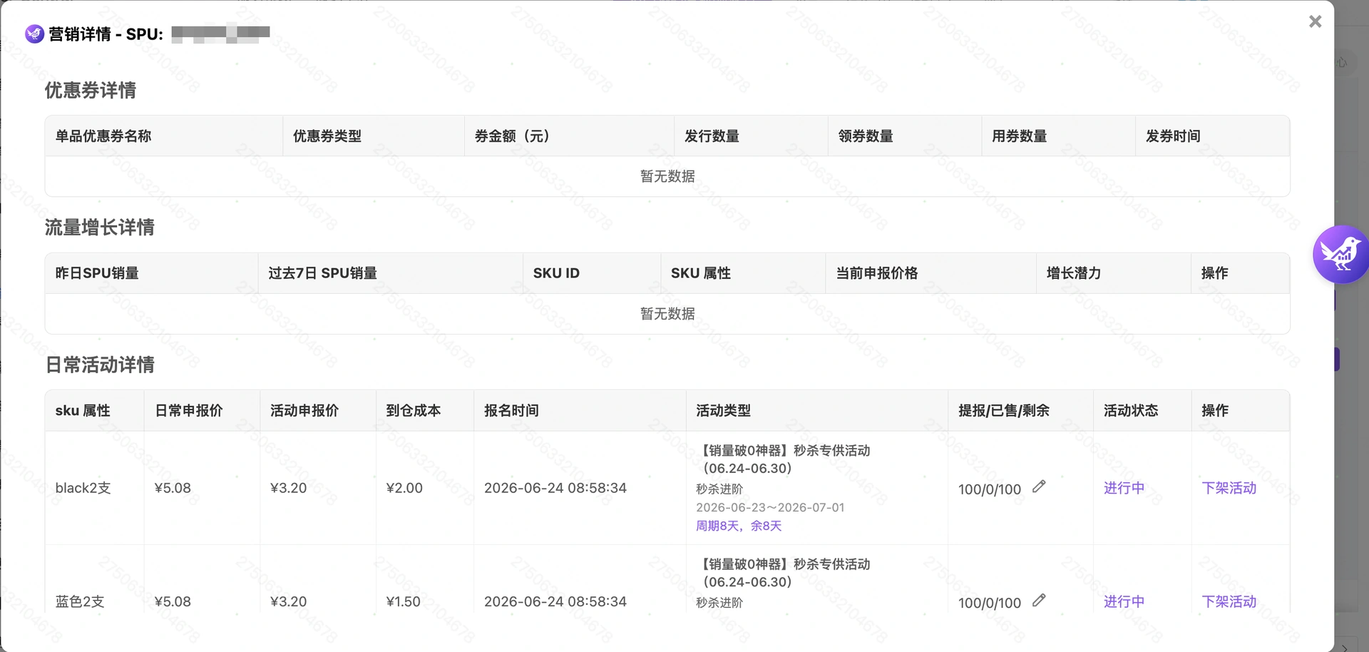Click 进行中 status of black2支 row
The image size is (1369, 652).
tap(1124, 488)
